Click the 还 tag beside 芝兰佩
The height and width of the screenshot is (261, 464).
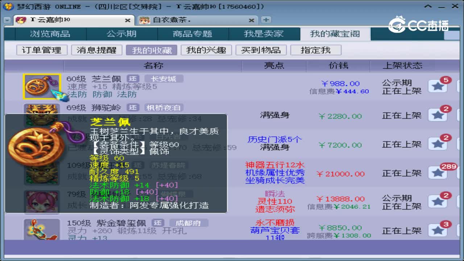coord(133,79)
